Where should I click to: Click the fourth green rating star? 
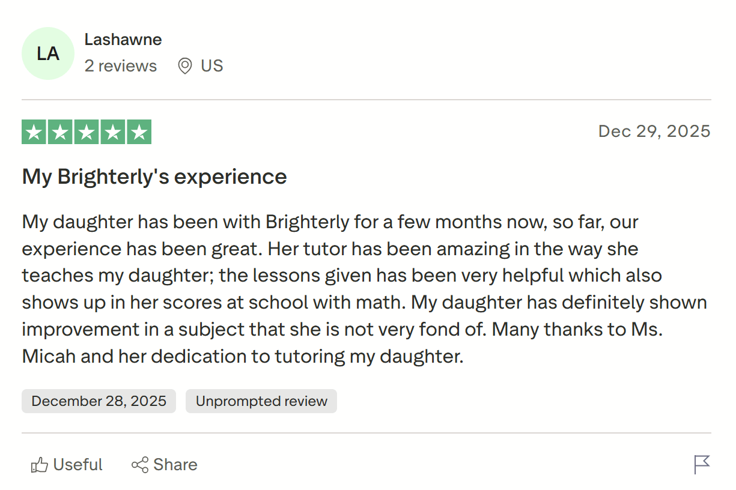113,132
